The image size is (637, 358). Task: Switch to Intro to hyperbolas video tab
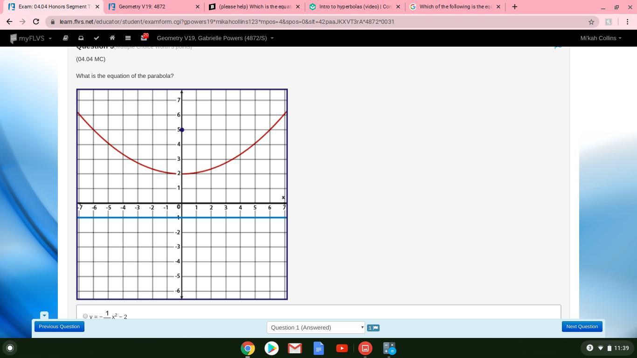click(x=354, y=7)
